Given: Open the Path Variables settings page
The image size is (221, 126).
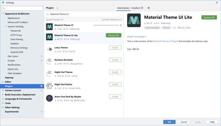Looking at the screenshot, I should click(15, 73).
